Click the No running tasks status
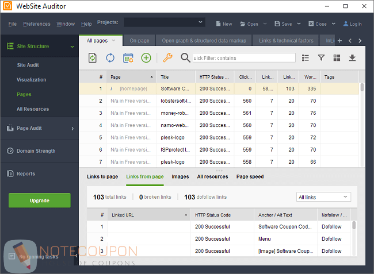374x274 pixels. [39, 257]
